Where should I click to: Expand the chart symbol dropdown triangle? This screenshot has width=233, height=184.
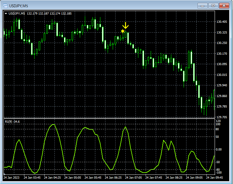click(6, 14)
